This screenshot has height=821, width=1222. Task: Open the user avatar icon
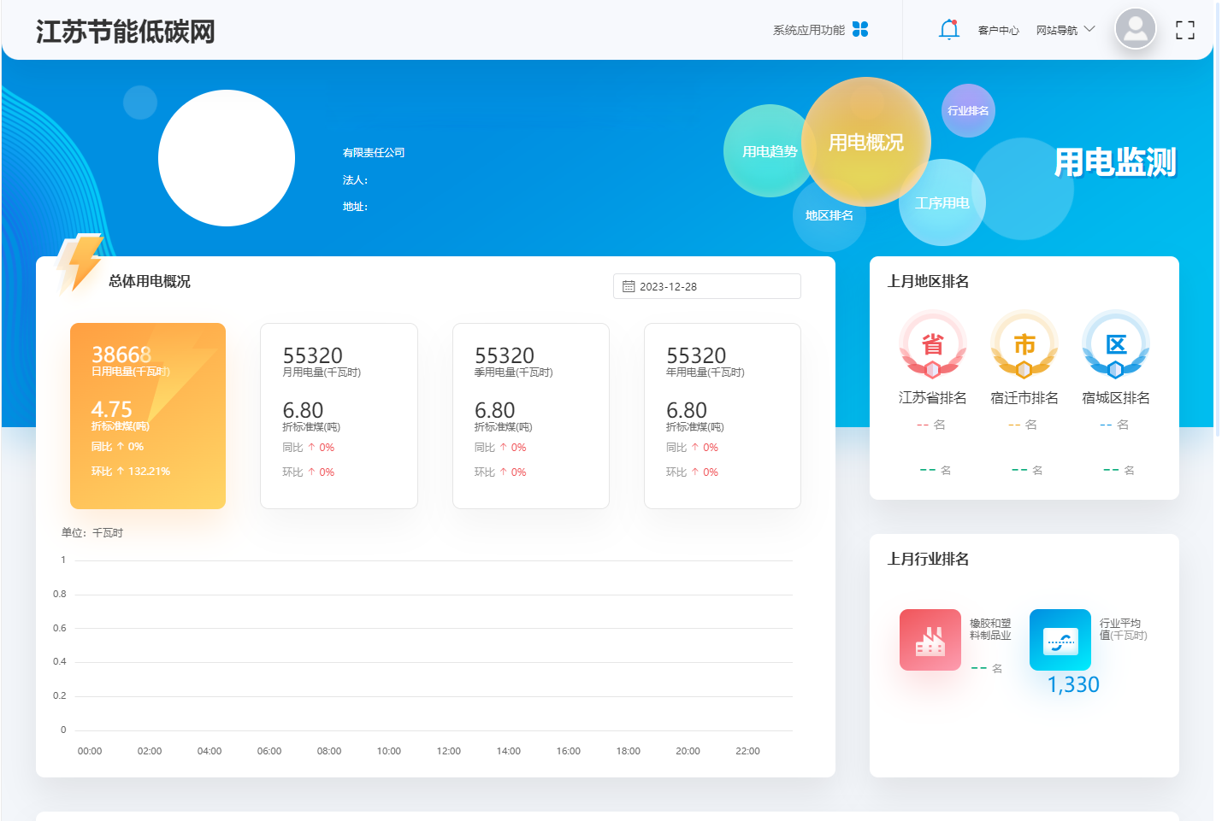[1135, 29]
